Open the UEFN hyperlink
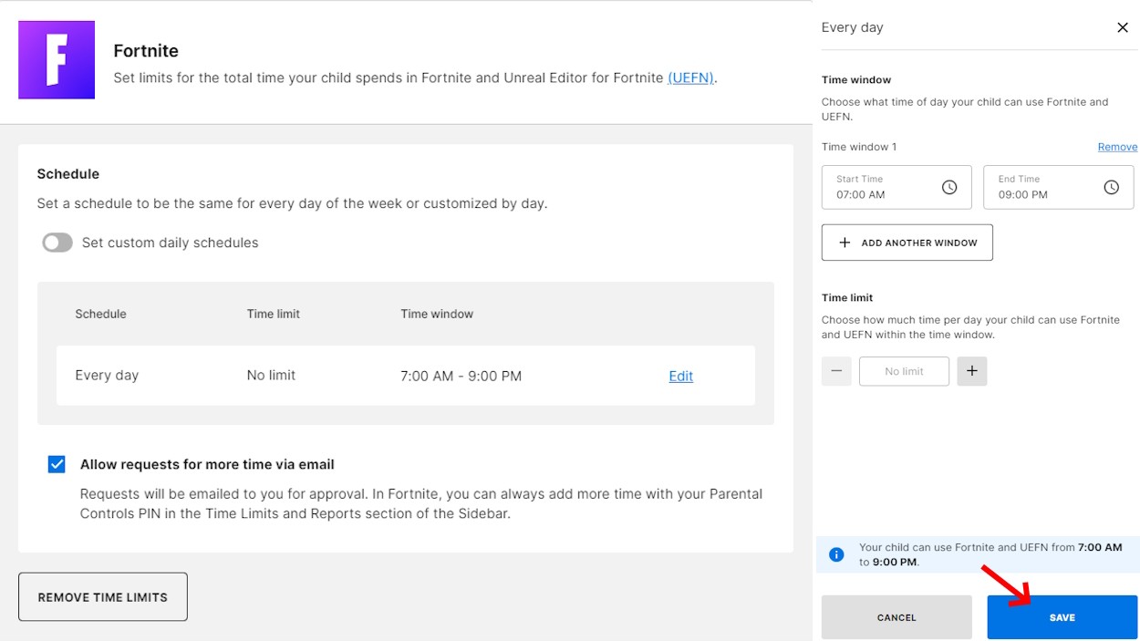Viewport: 1140px width, 641px height. 690,78
